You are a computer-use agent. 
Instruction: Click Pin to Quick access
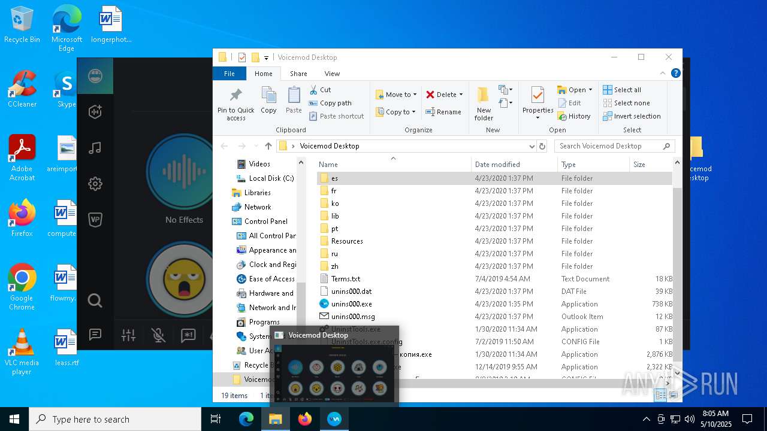(x=236, y=105)
